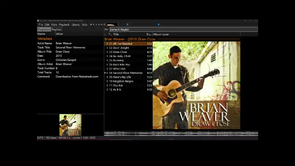Collapse the Metadata group header
The height and width of the screenshot is (166, 295).
point(45,39)
